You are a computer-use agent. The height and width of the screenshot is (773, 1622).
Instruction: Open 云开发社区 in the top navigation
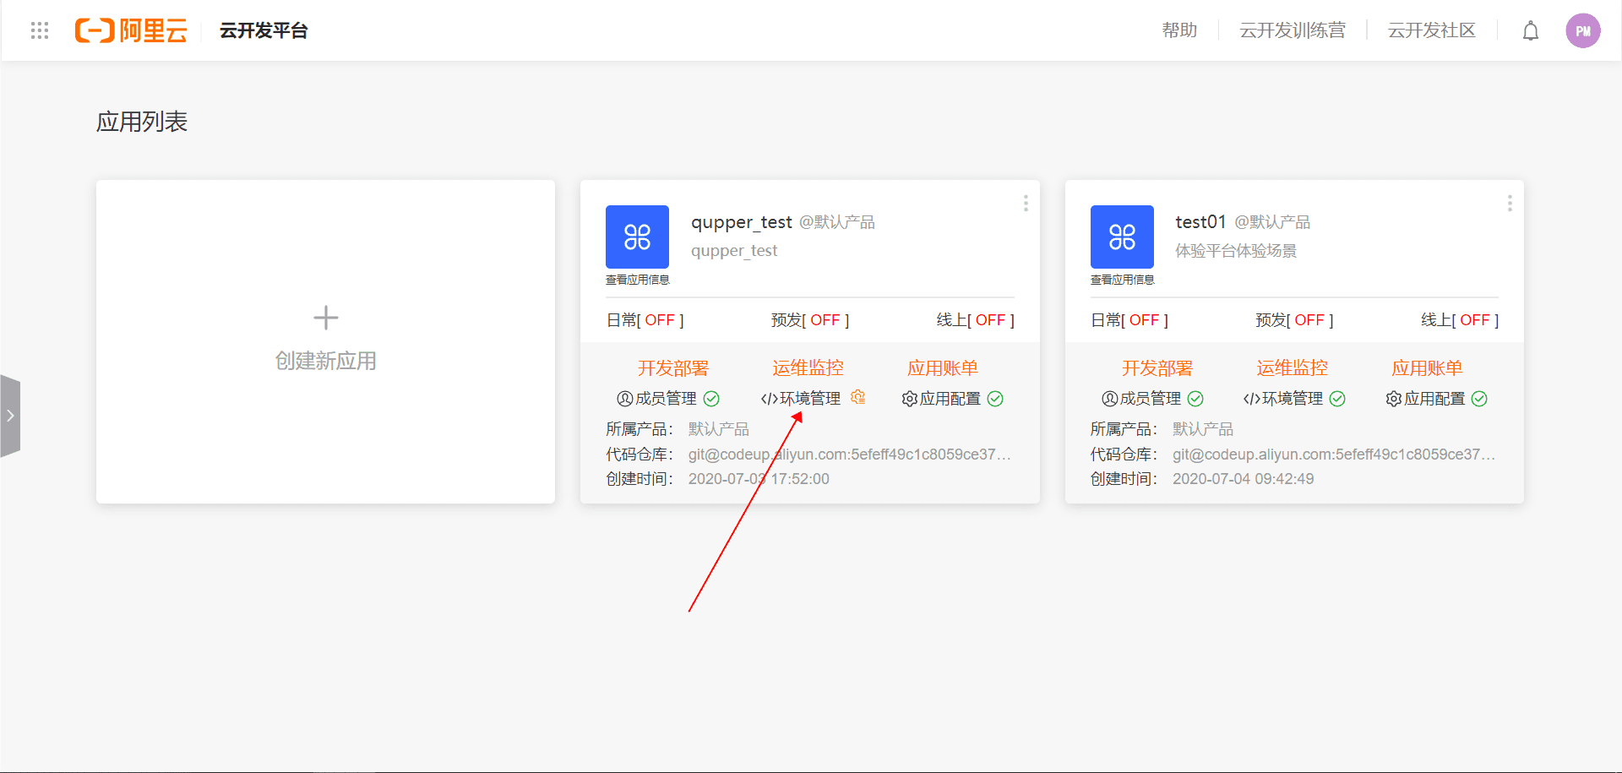pos(1432,30)
